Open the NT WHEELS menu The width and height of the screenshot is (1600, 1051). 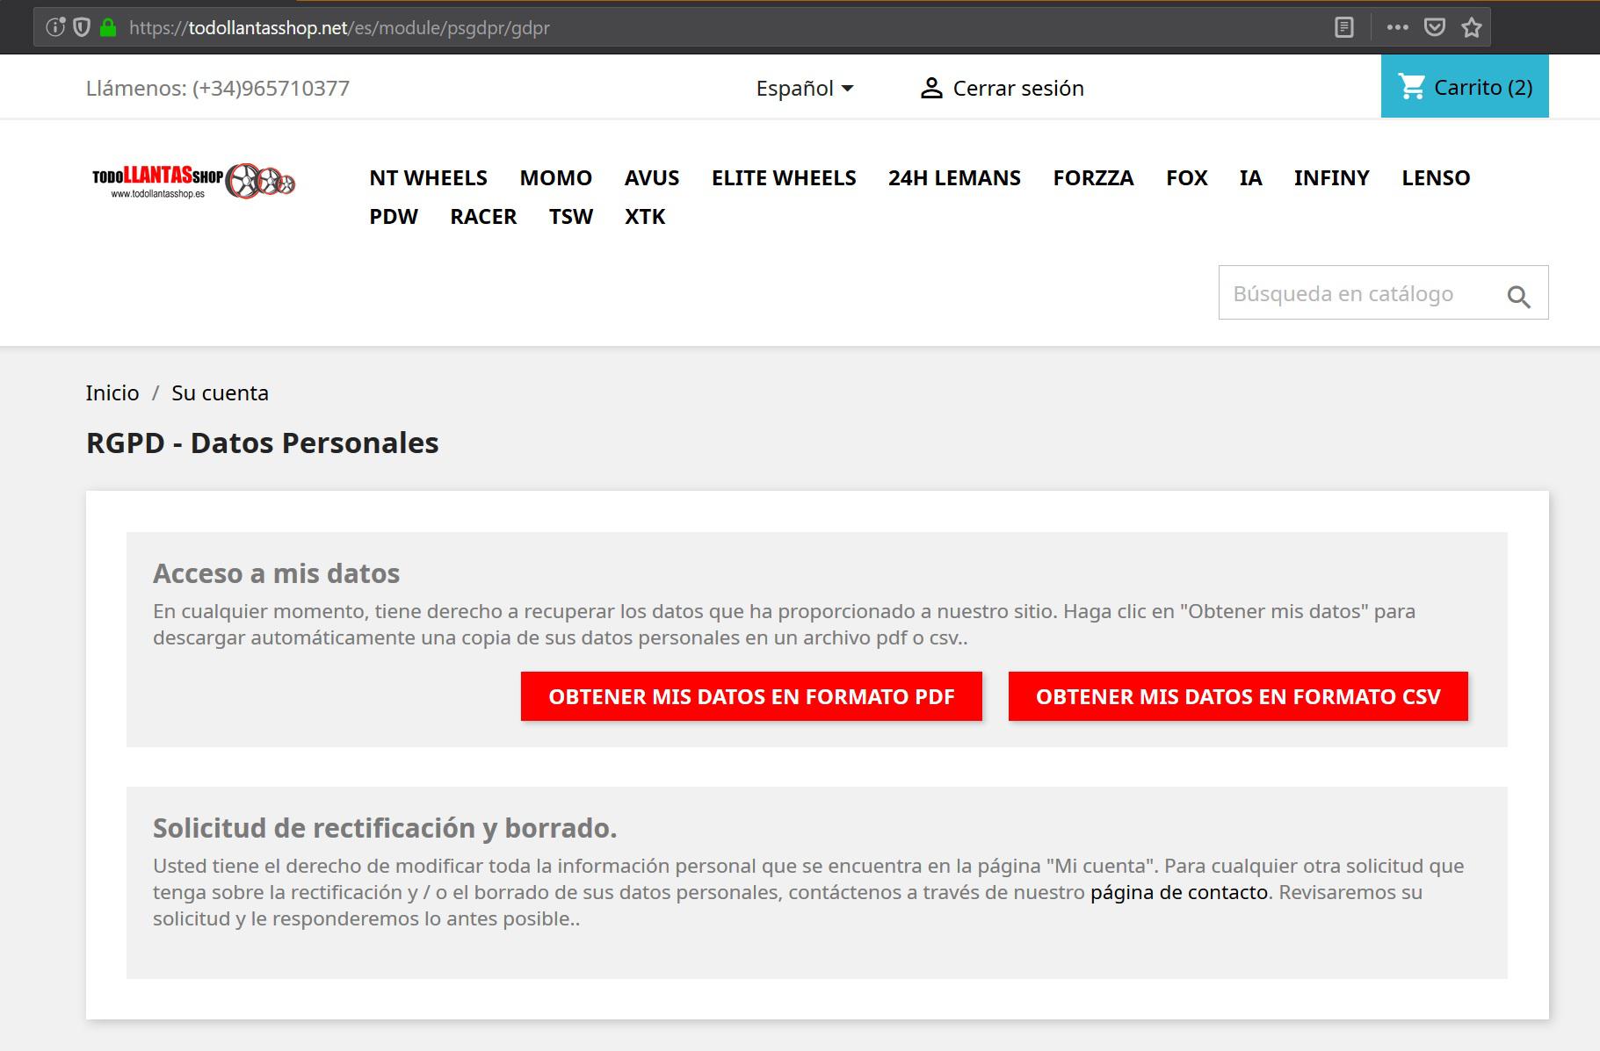[x=428, y=177]
